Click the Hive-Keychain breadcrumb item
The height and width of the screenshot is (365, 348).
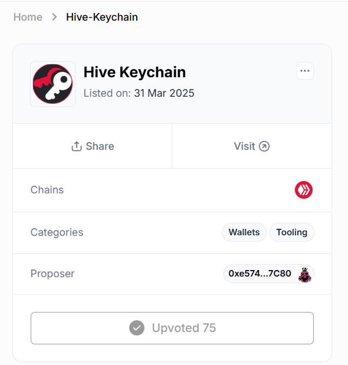pos(102,17)
